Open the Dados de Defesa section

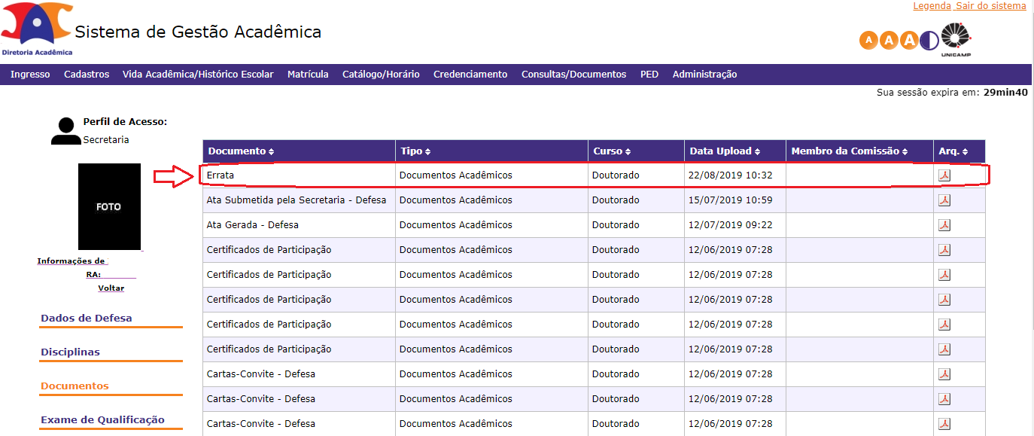click(87, 319)
